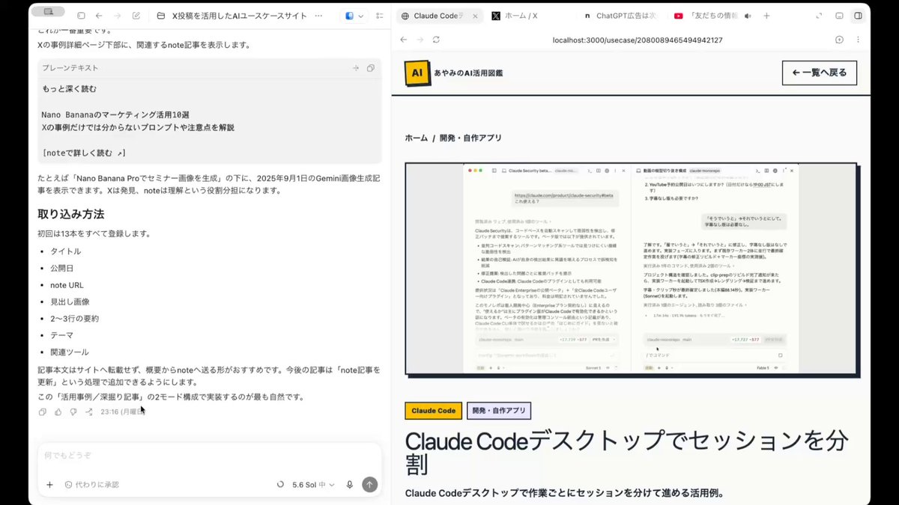Click the 開発・自作アプリ category tag

click(x=499, y=411)
